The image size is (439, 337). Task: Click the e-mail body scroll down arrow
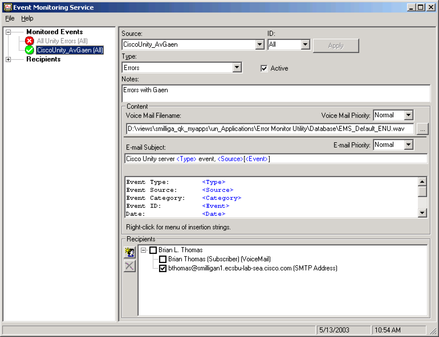(x=422, y=213)
